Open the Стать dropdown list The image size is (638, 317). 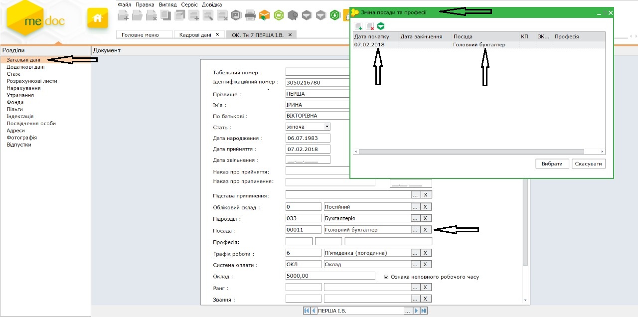click(x=327, y=127)
